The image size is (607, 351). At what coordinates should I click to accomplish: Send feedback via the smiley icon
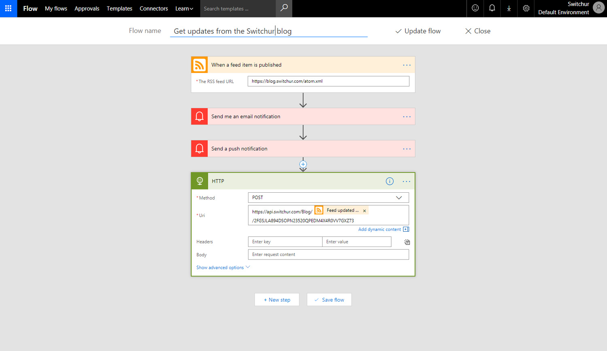(475, 9)
